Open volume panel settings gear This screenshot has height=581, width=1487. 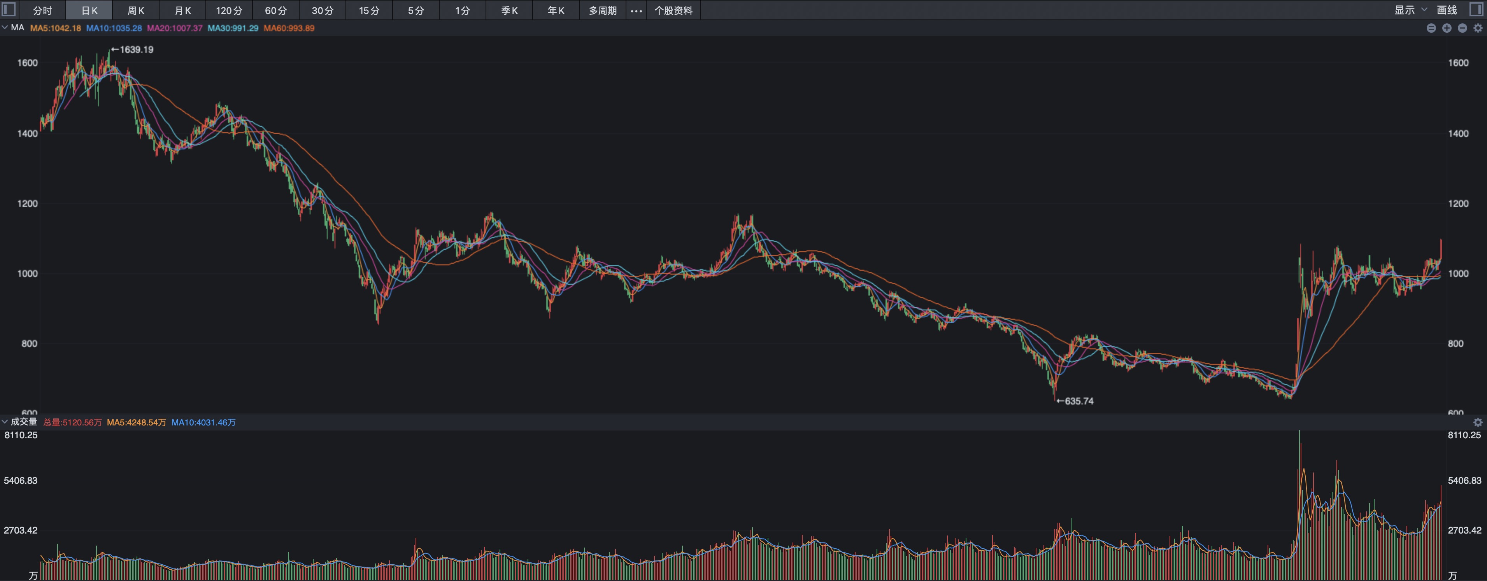point(1478,422)
